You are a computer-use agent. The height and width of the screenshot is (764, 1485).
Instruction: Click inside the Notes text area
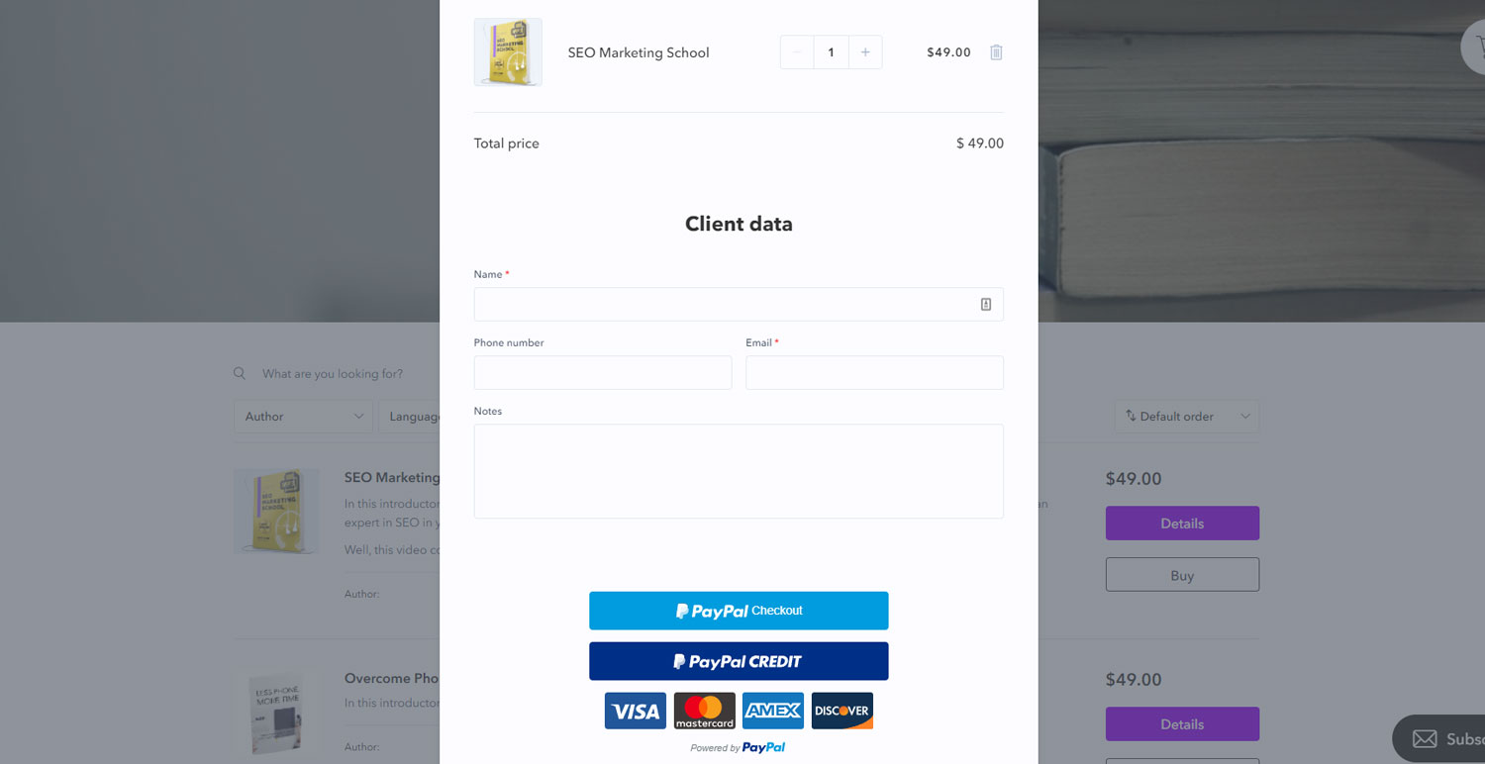point(739,471)
